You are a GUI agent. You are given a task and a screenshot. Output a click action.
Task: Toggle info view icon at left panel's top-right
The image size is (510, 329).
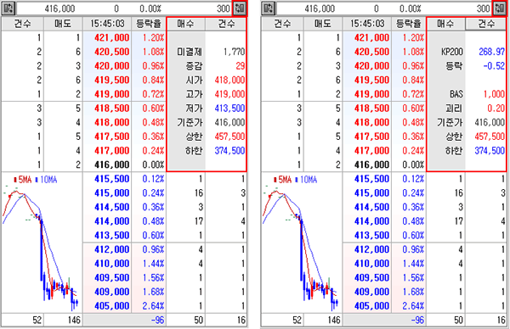pyautogui.click(x=240, y=8)
